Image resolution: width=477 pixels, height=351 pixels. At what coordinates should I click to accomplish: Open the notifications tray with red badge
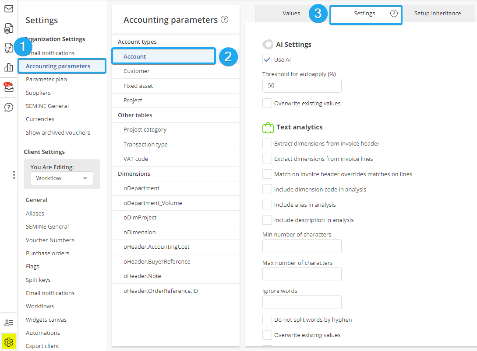click(x=8, y=87)
